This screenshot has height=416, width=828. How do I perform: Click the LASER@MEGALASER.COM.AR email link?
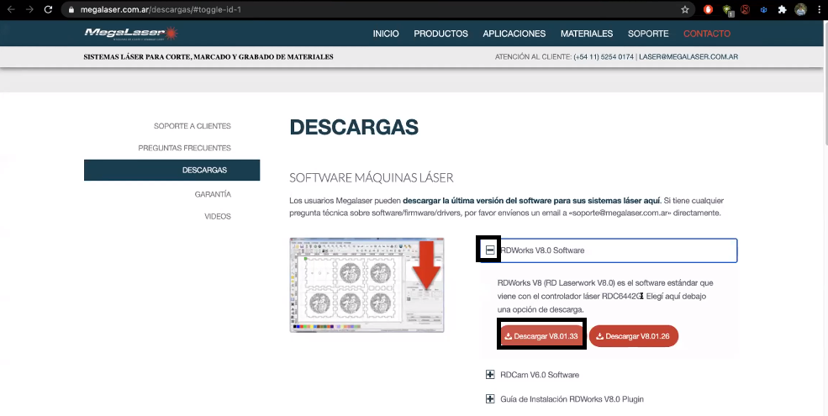688,56
